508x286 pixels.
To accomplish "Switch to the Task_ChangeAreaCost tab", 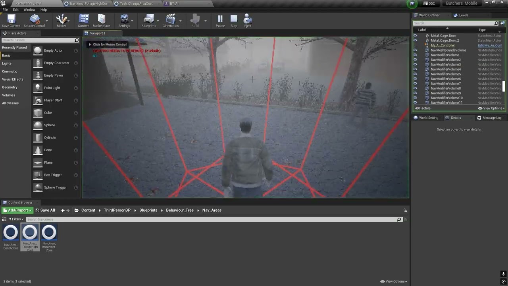I will pos(136,4).
